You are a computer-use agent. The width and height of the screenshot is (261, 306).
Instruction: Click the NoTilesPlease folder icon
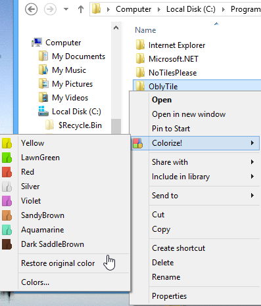(x=140, y=72)
